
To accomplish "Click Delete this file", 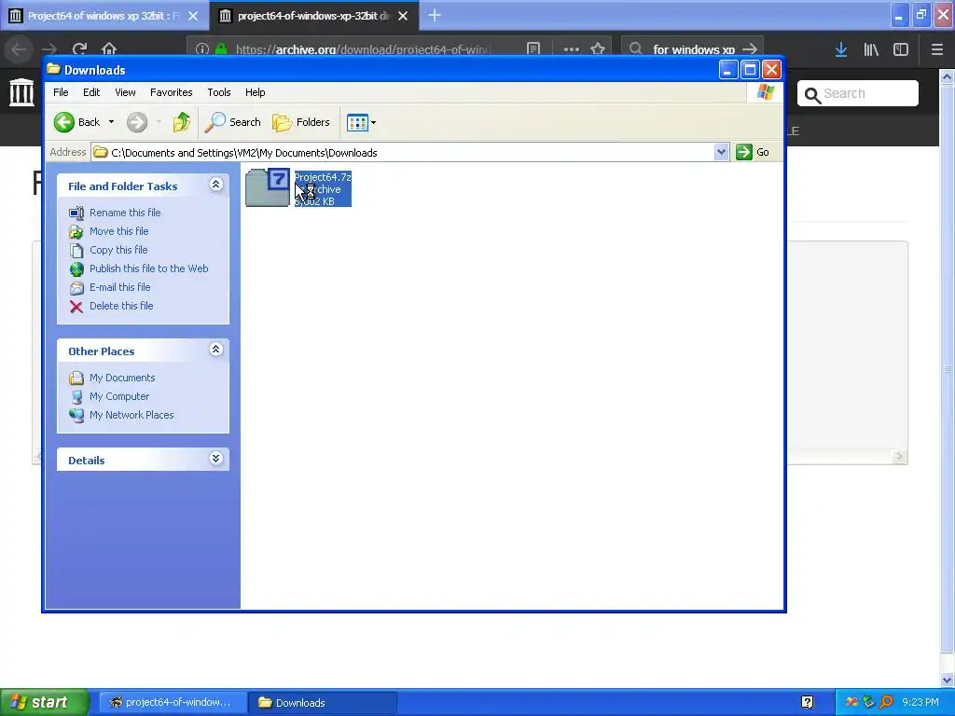I will click(121, 306).
